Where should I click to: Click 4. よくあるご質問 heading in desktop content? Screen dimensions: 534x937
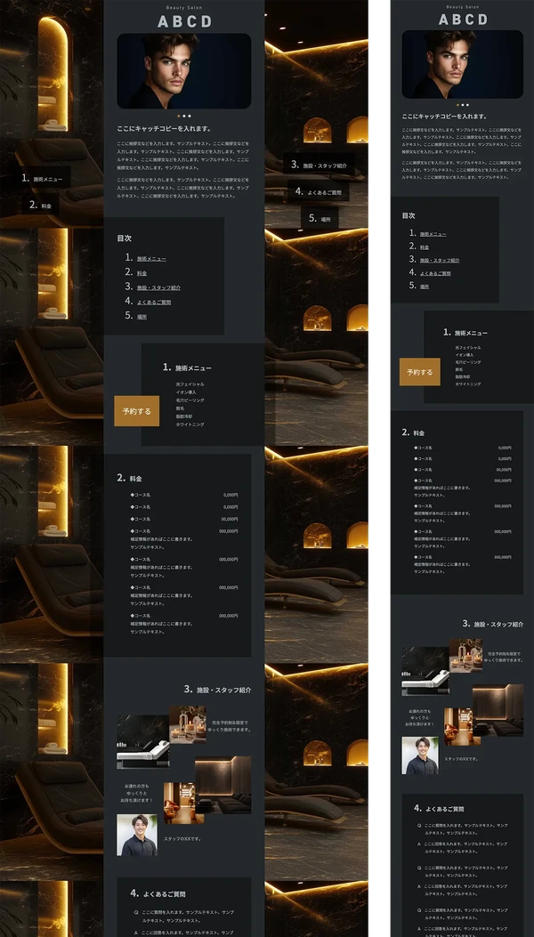pyautogui.click(x=158, y=893)
